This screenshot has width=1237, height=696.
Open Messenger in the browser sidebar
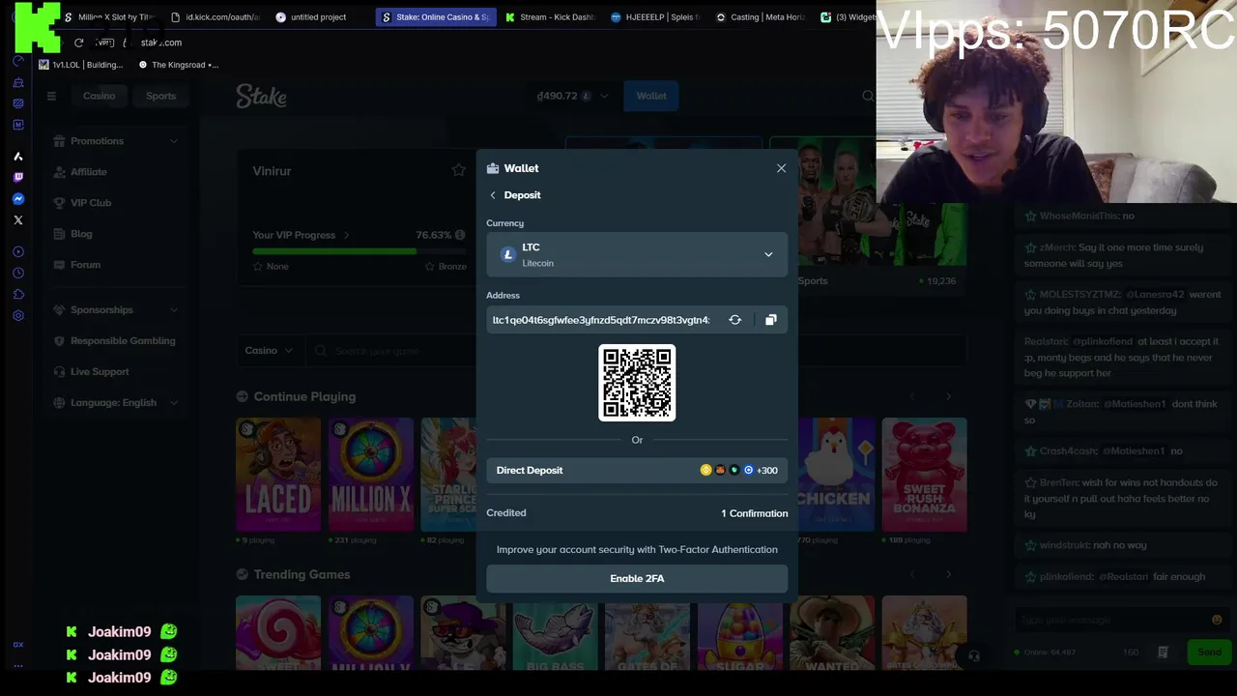[17, 199]
